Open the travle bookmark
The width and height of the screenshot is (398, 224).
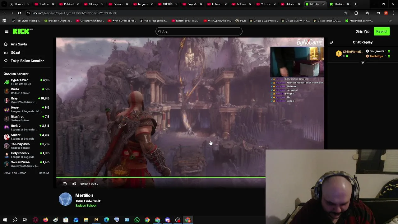pyautogui.click(x=241, y=21)
